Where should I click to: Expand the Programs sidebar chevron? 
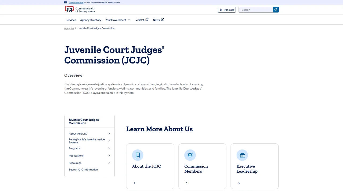tap(109, 148)
